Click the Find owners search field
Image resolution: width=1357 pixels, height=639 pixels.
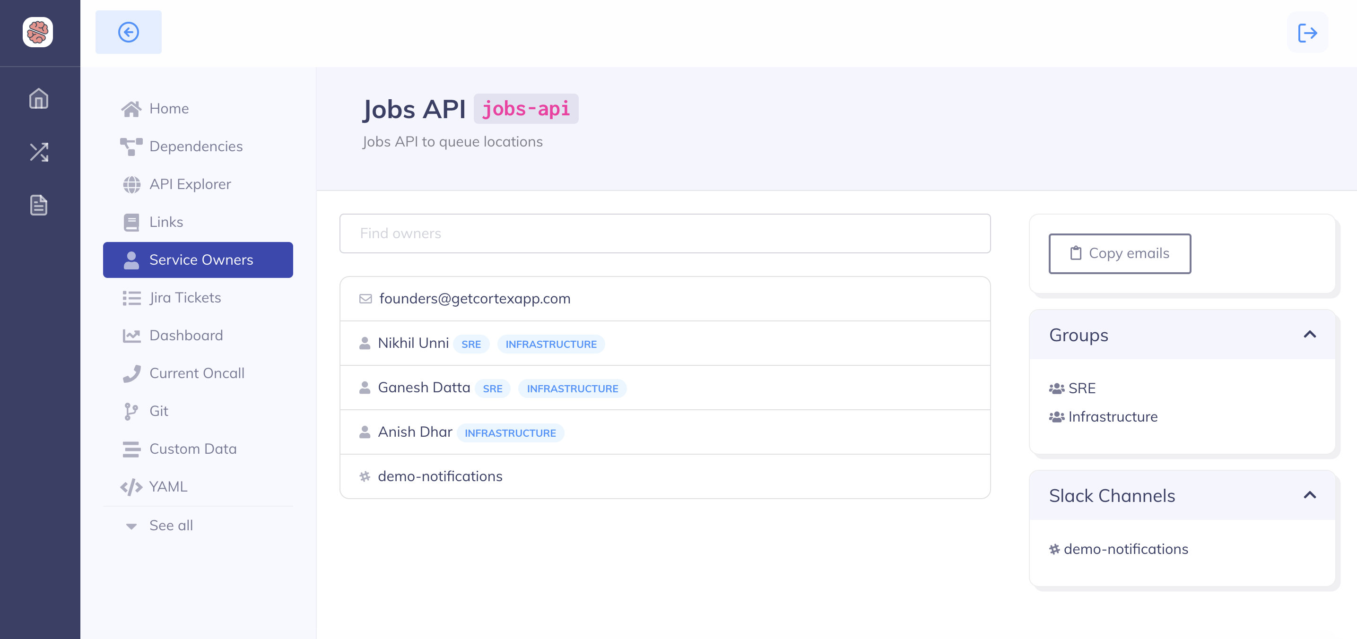tap(665, 233)
